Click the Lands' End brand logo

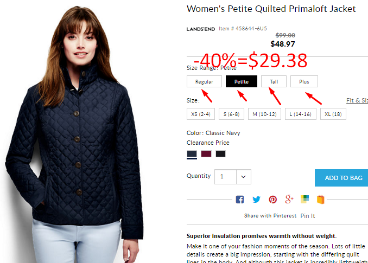coord(201,29)
